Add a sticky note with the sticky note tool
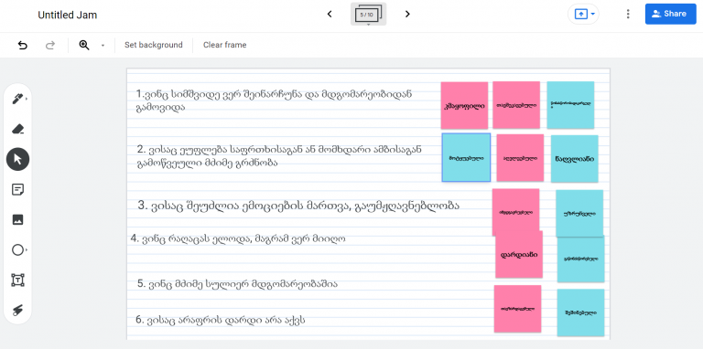The height and width of the screenshot is (349, 703). click(17, 189)
